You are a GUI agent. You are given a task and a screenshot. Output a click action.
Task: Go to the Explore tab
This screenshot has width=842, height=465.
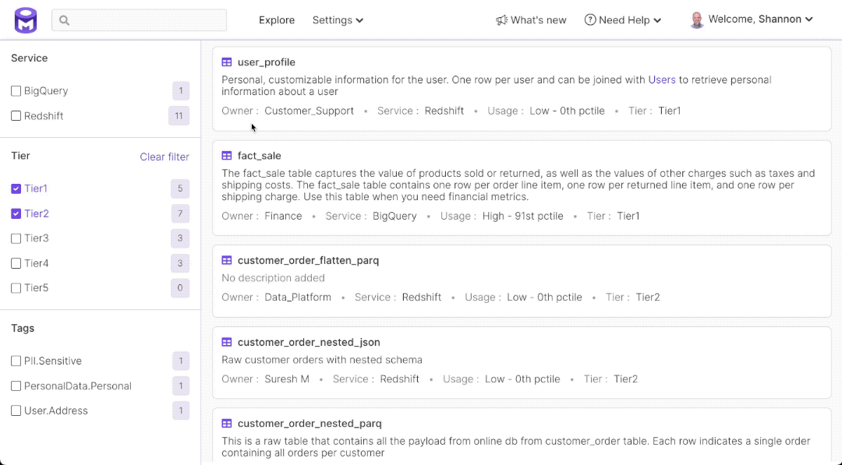click(x=277, y=20)
